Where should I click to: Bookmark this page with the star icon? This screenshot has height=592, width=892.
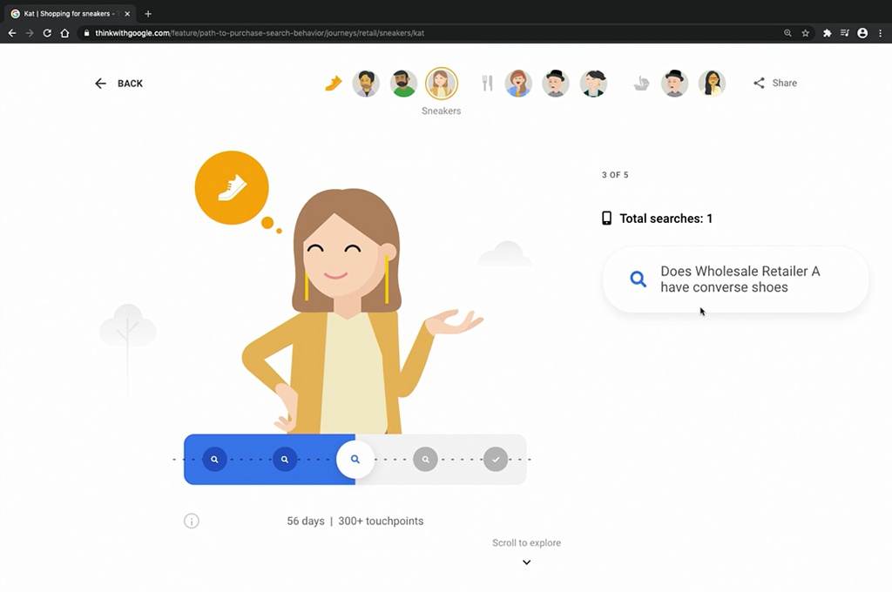click(806, 33)
